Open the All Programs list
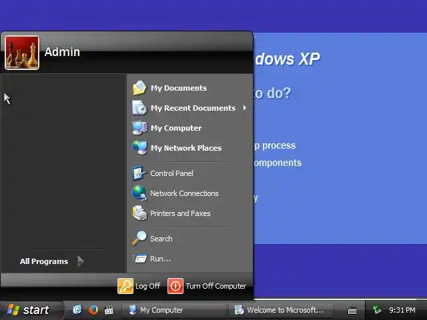 point(44,261)
